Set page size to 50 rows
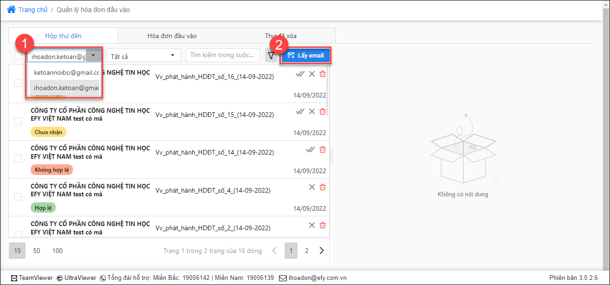The width and height of the screenshot is (610, 285). [37, 251]
